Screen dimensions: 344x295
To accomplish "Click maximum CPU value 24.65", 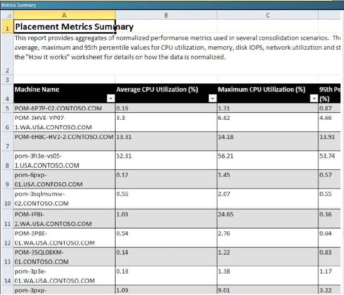I will pos(225,214).
